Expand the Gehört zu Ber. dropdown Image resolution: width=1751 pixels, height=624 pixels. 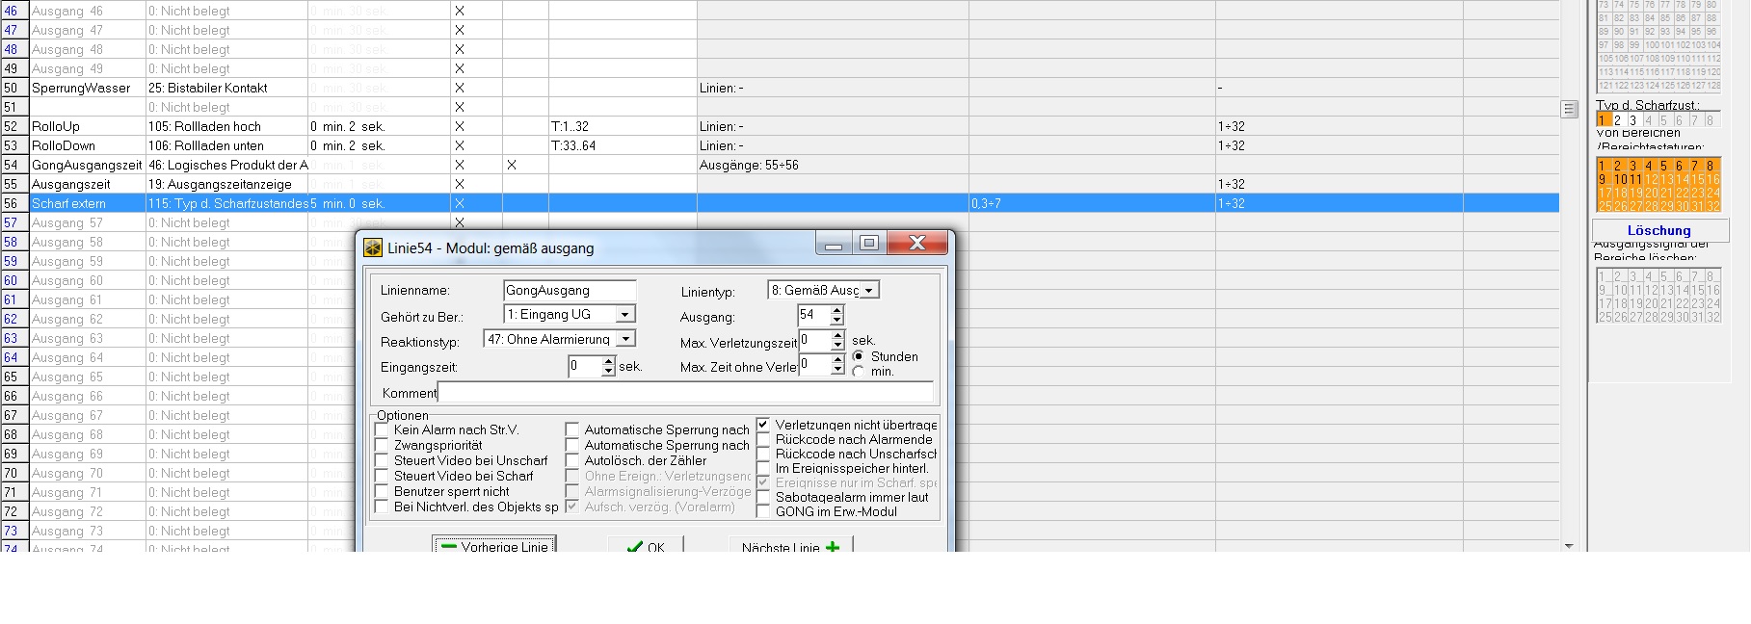coord(624,315)
